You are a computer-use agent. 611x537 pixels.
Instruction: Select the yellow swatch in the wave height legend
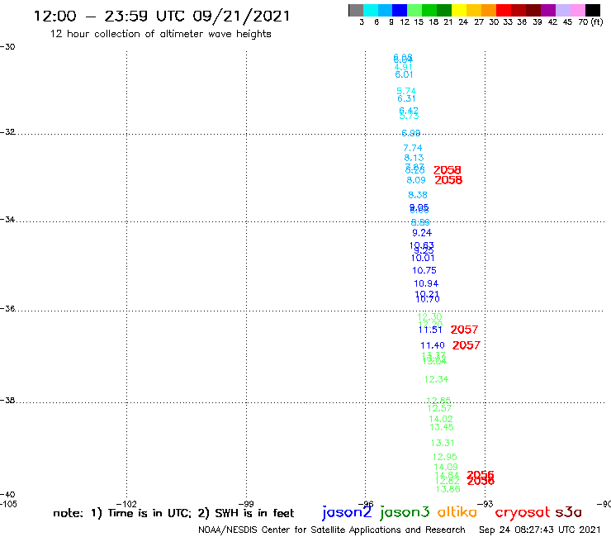459,10
